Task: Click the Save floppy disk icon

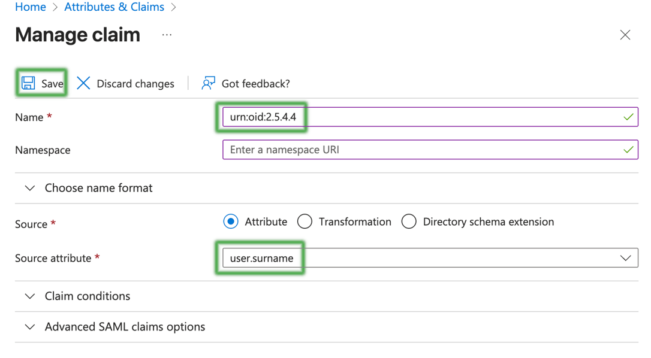Action: tap(28, 83)
